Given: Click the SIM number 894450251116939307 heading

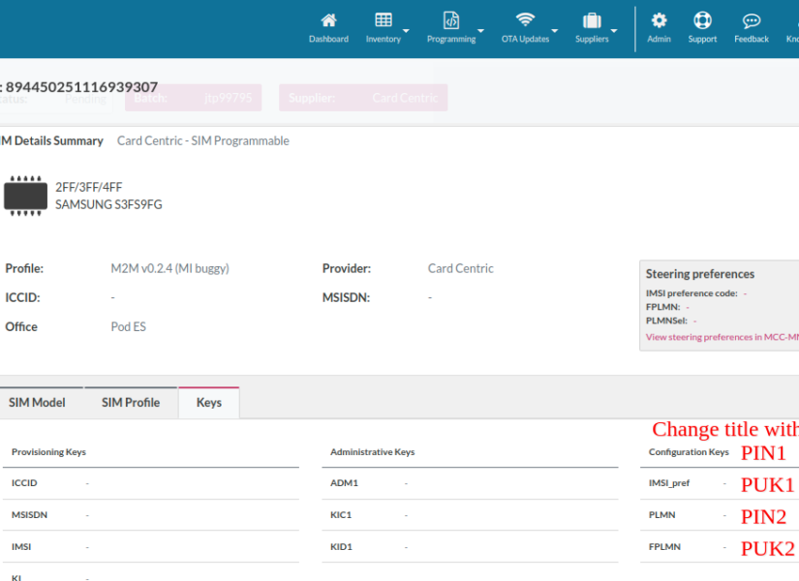Looking at the screenshot, I should pos(81,87).
